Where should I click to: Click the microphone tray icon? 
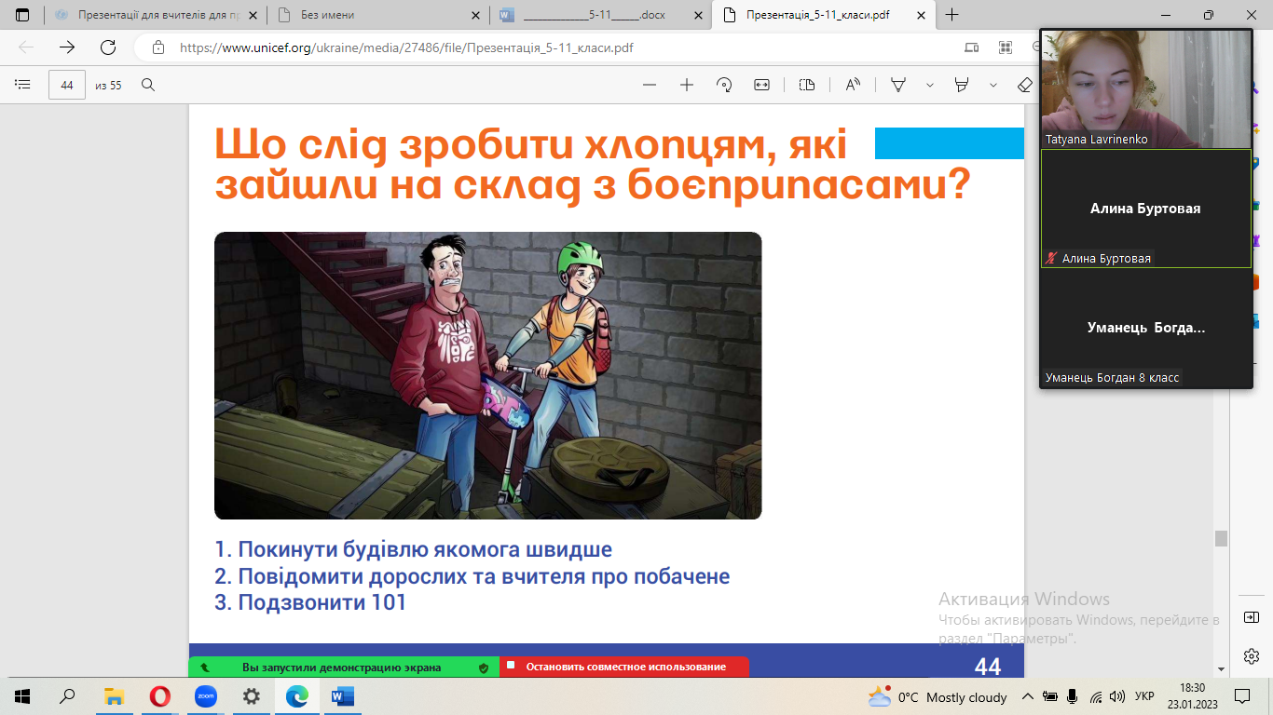click(1073, 696)
